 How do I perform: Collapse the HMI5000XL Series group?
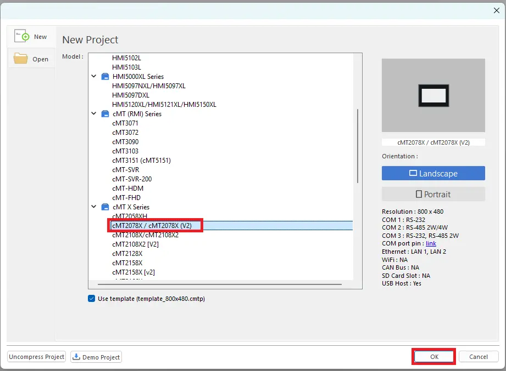click(x=93, y=76)
